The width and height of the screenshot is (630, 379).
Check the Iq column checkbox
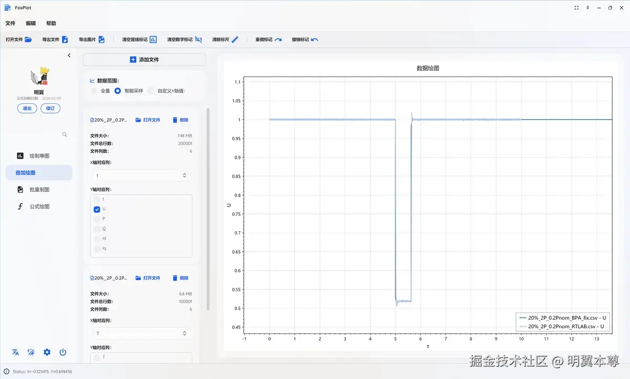click(97, 248)
